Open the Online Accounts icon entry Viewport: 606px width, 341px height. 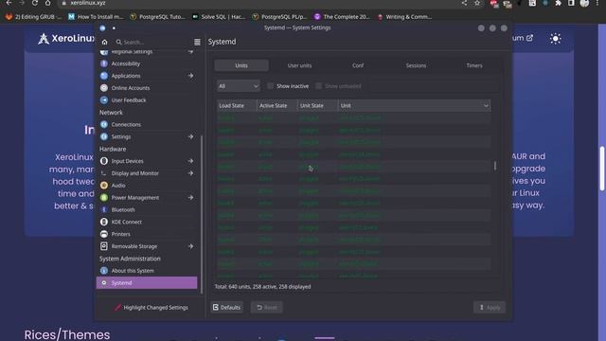coord(104,88)
